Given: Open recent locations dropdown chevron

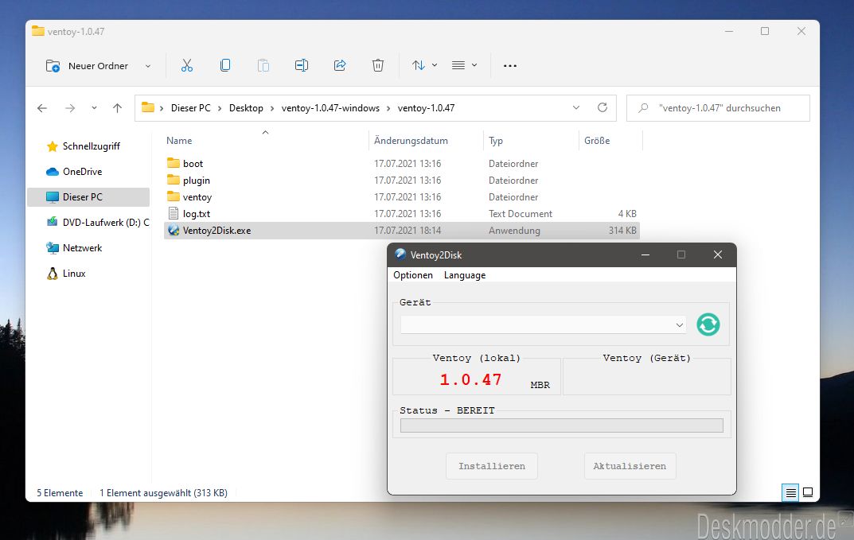Looking at the screenshot, I should (x=94, y=108).
